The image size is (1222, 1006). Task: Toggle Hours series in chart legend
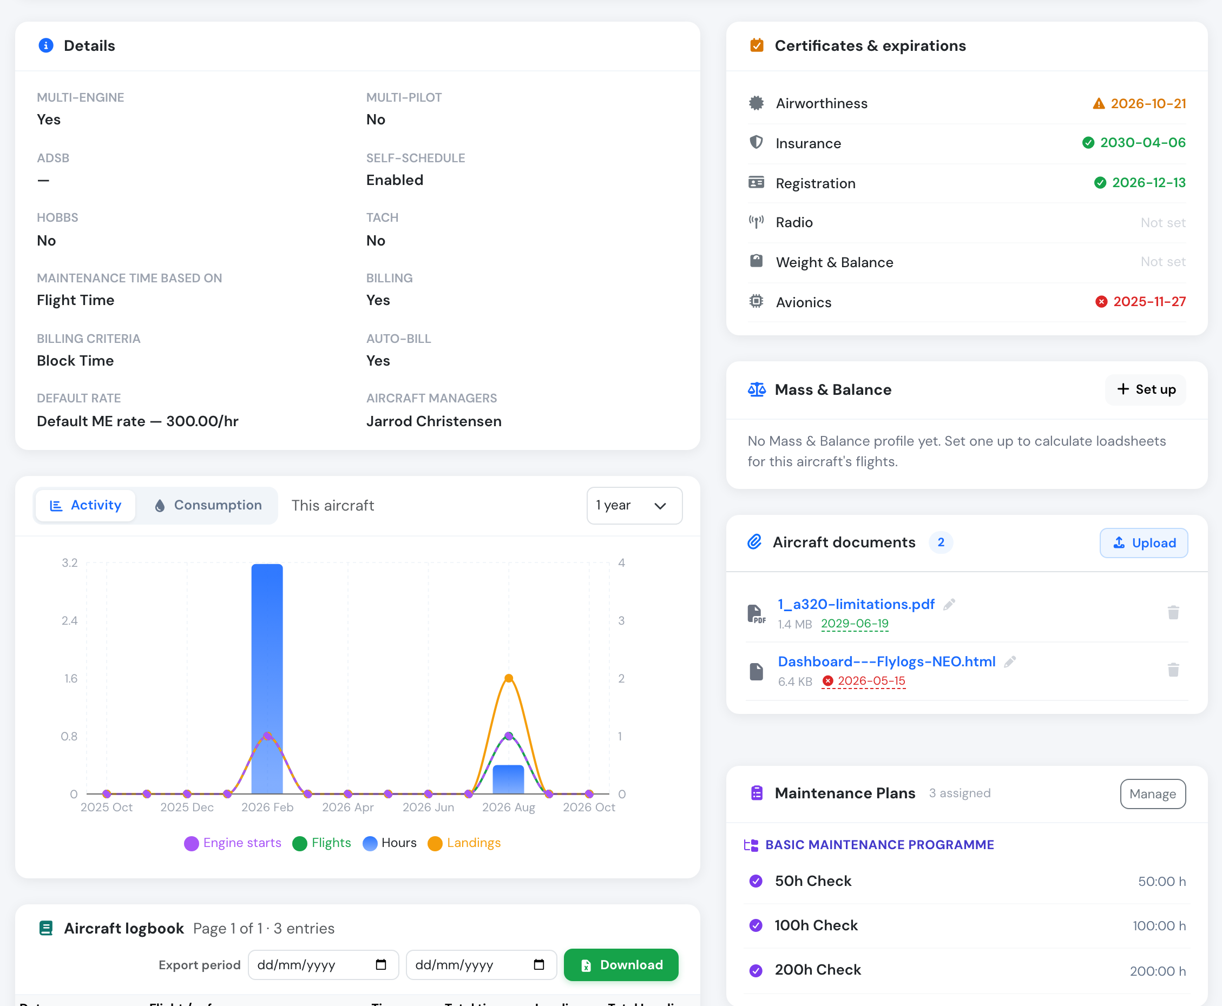click(390, 843)
